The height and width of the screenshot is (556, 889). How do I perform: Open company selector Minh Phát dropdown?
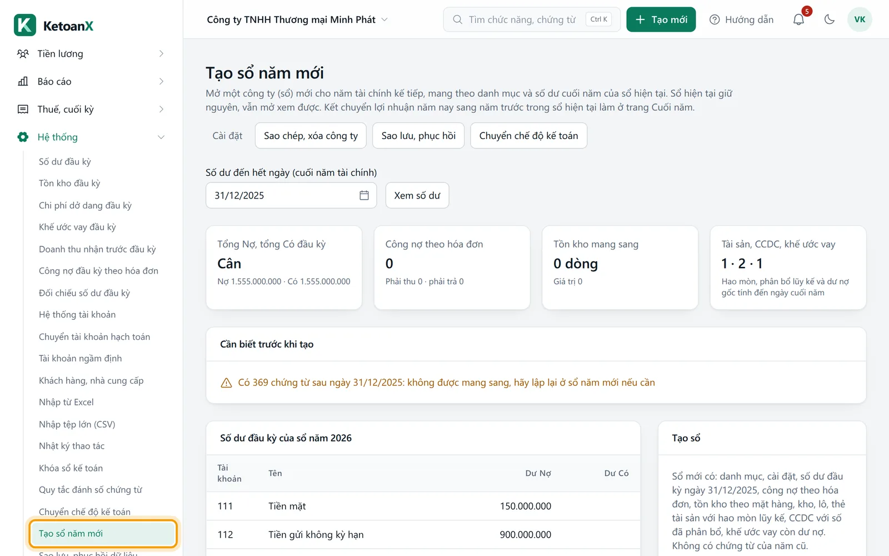[297, 19]
